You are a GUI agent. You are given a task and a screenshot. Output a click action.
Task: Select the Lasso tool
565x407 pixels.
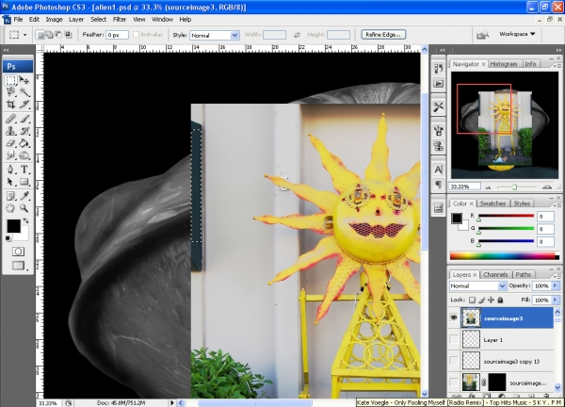[10, 92]
